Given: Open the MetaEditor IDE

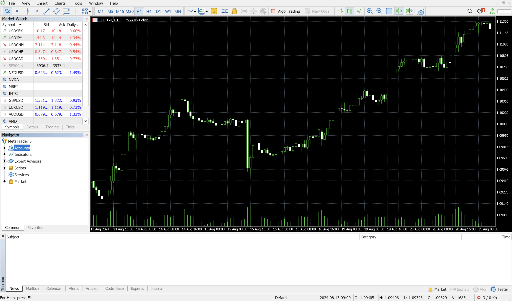Looking at the screenshot, I should click(225, 11).
